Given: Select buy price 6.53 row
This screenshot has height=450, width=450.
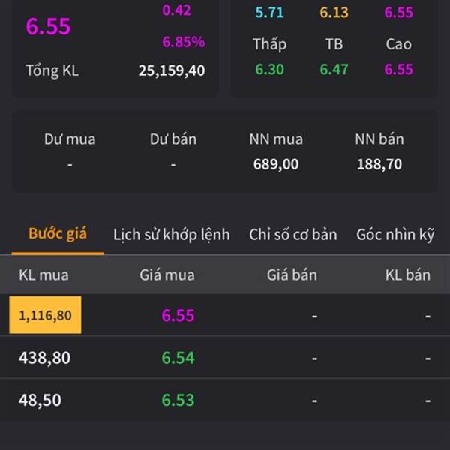Looking at the screenshot, I should pyautogui.click(x=178, y=400).
